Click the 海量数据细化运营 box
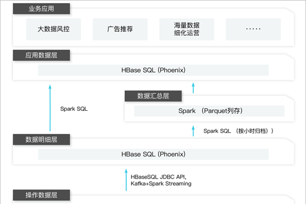 187,29
